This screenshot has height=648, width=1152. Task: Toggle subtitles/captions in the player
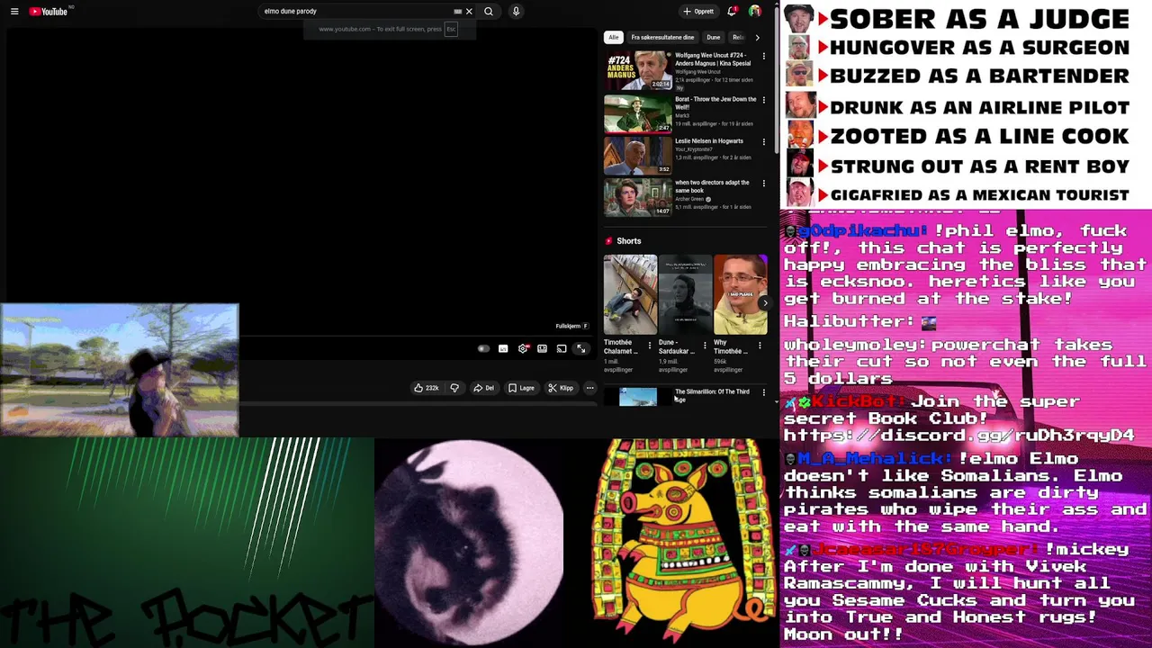[x=503, y=348]
